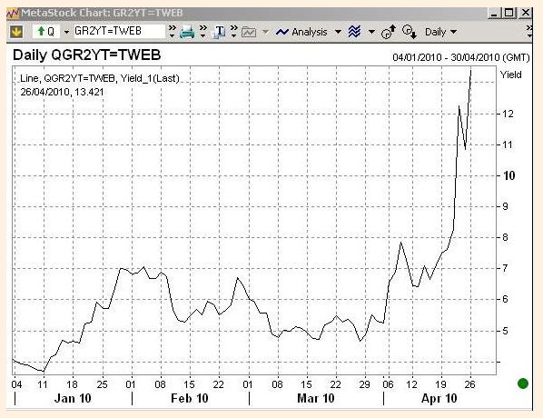The image size is (543, 418).
Task: Click the date range '04/01/2010 - 30/04/2010 (GMT)'
Action: click(x=461, y=57)
